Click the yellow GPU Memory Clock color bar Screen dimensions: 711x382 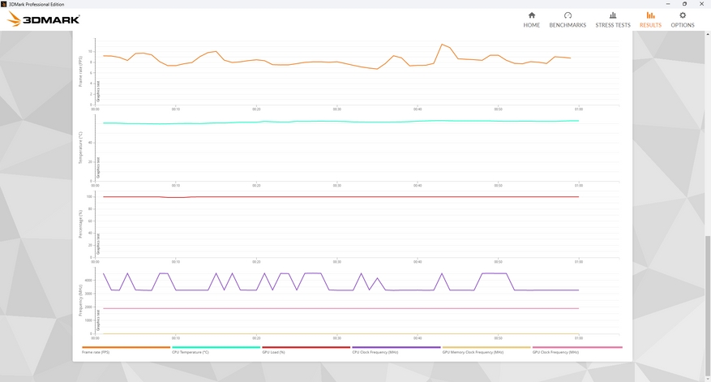point(486,347)
